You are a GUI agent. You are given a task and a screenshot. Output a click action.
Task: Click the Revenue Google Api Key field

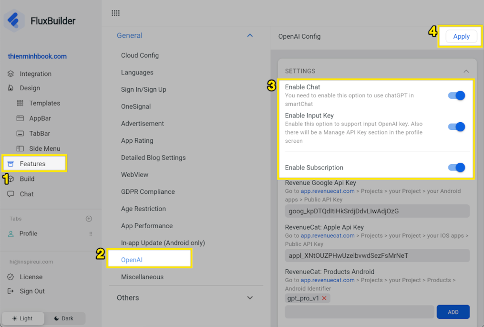377,211
